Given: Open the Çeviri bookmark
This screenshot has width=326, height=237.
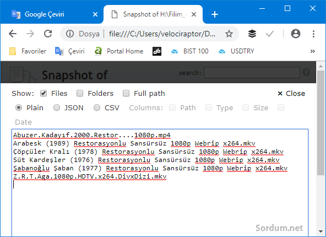Looking at the screenshot, I should [x=70, y=51].
